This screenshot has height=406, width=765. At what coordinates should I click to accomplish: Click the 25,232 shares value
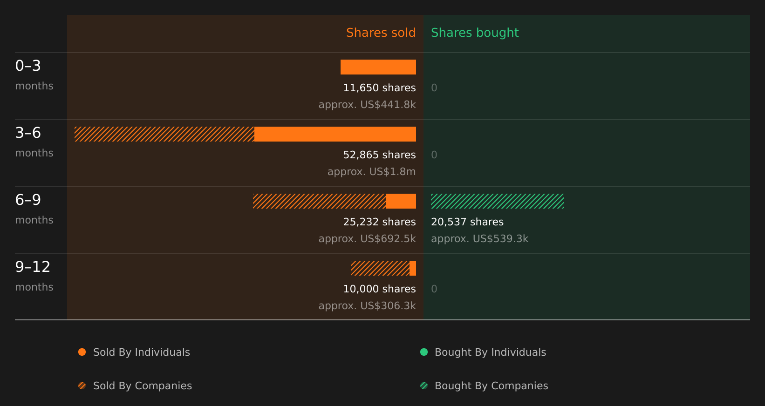pos(379,222)
